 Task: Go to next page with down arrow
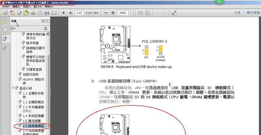click(70, 13)
